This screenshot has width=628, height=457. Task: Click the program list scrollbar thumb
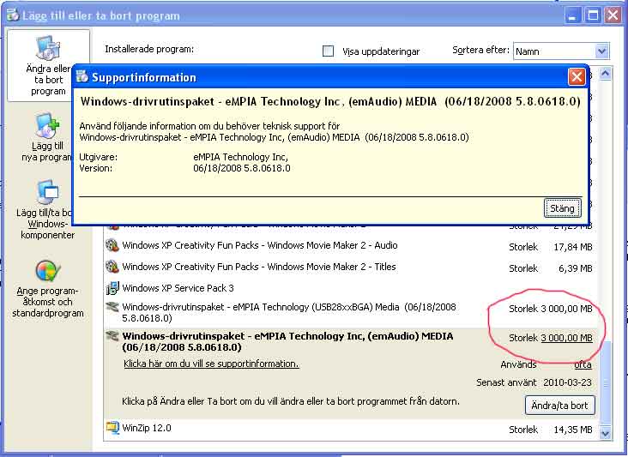[x=605, y=382]
